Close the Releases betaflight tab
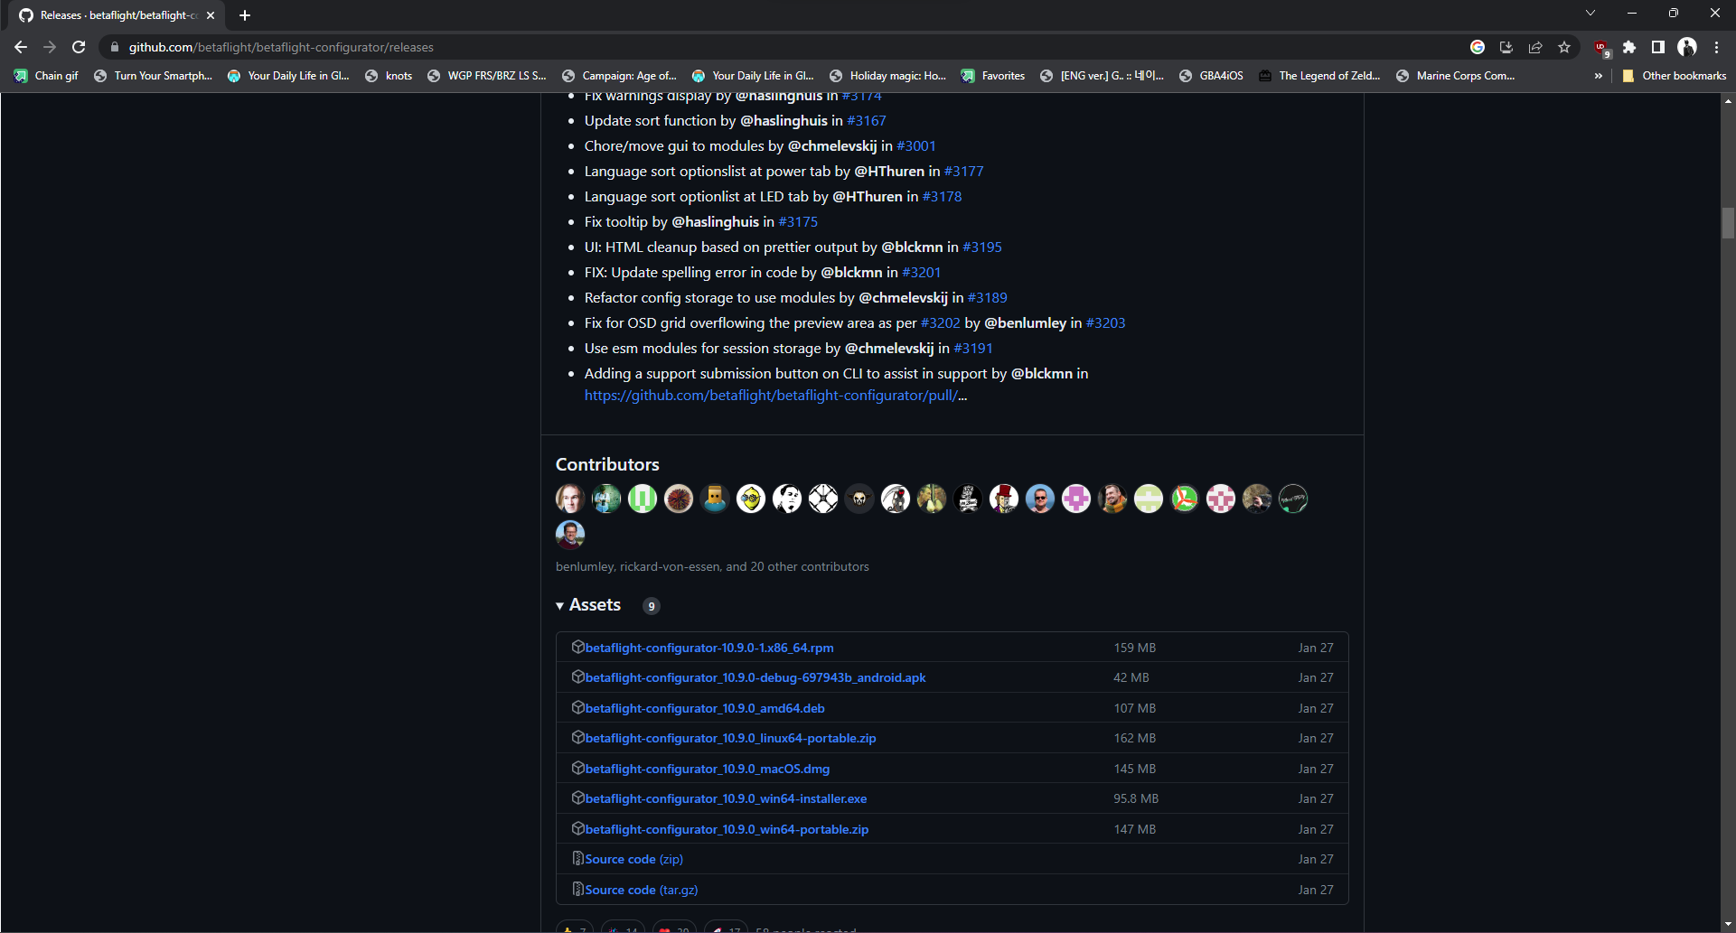 [211, 14]
